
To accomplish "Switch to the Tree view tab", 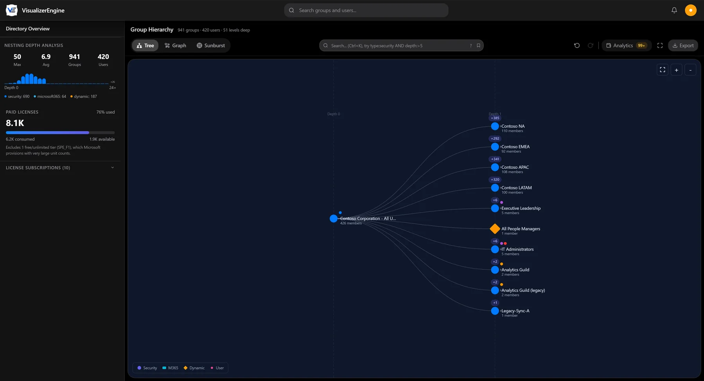I will click(145, 45).
